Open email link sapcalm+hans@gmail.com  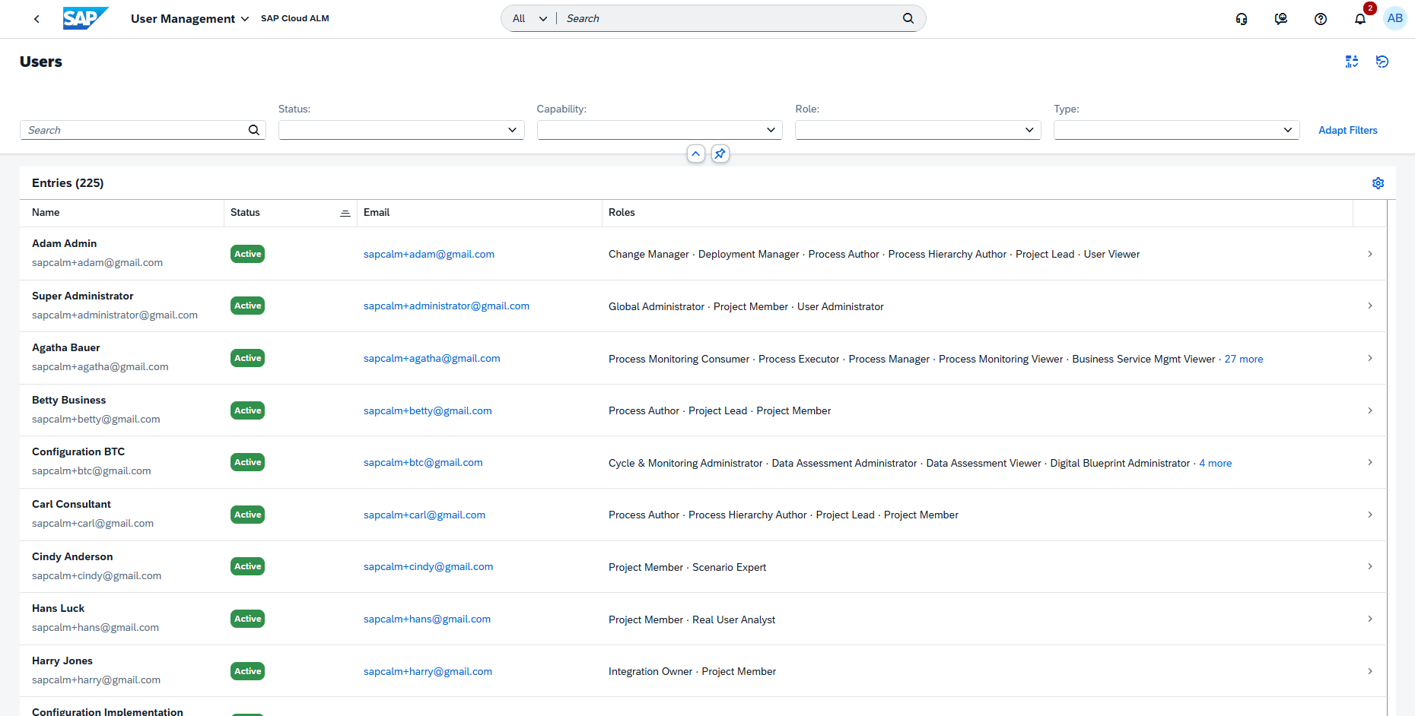pyautogui.click(x=427, y=619)
